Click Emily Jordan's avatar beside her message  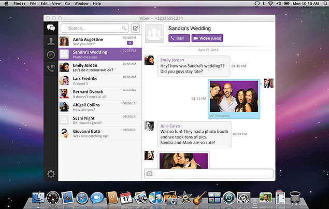149,60
